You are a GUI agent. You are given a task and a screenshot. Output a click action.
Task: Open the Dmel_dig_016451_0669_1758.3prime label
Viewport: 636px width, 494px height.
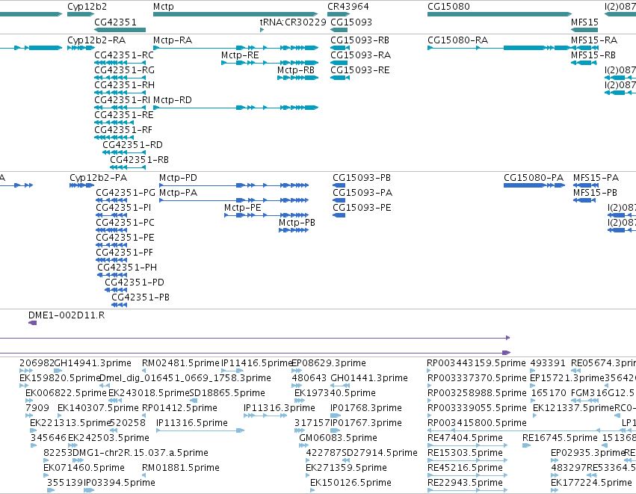[x=185, y=378]
